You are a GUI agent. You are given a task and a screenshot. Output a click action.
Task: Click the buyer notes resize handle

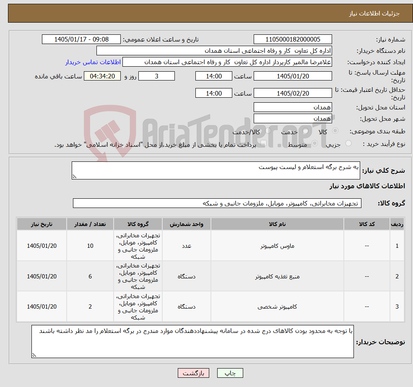point(34,355)
